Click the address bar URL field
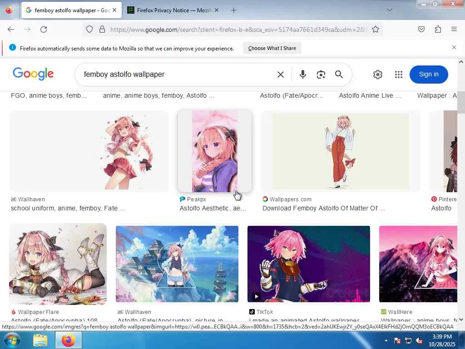The height and width of the screenshot is (349, 465). click(x=238, y=30)
